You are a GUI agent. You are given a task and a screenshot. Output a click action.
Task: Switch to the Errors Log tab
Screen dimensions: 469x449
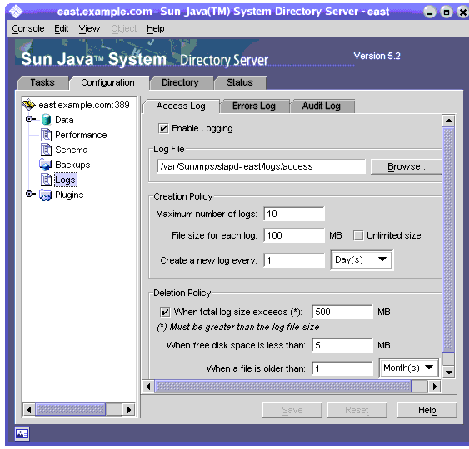click(x=254, y=106)
